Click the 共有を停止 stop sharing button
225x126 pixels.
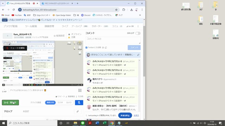[x=125, y=115]
